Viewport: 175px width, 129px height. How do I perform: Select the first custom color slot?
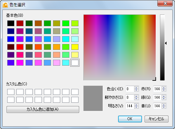(11, 92)
